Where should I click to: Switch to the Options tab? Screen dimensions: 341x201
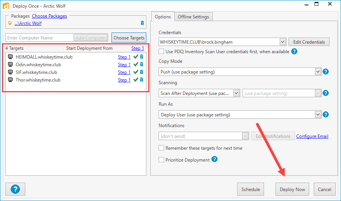pos(163,17)
